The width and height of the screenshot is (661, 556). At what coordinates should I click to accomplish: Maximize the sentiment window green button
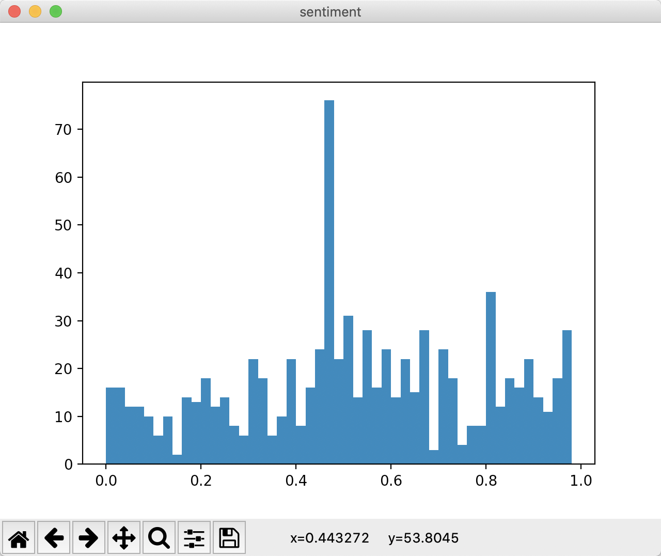pyautogui.click(x=56, y=11)
